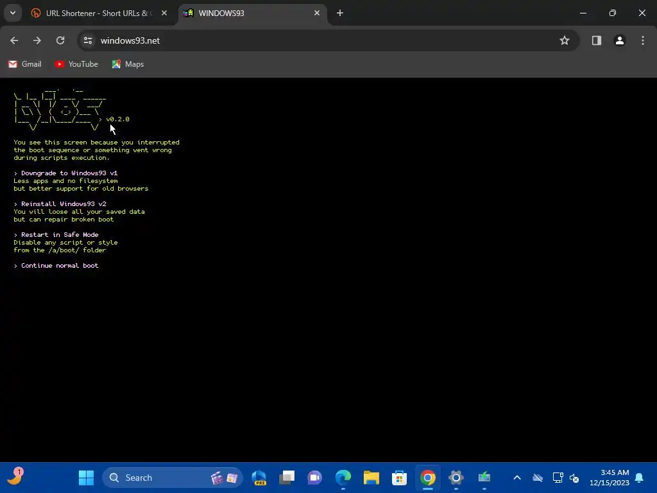Choose Continue normal boot

60,265
